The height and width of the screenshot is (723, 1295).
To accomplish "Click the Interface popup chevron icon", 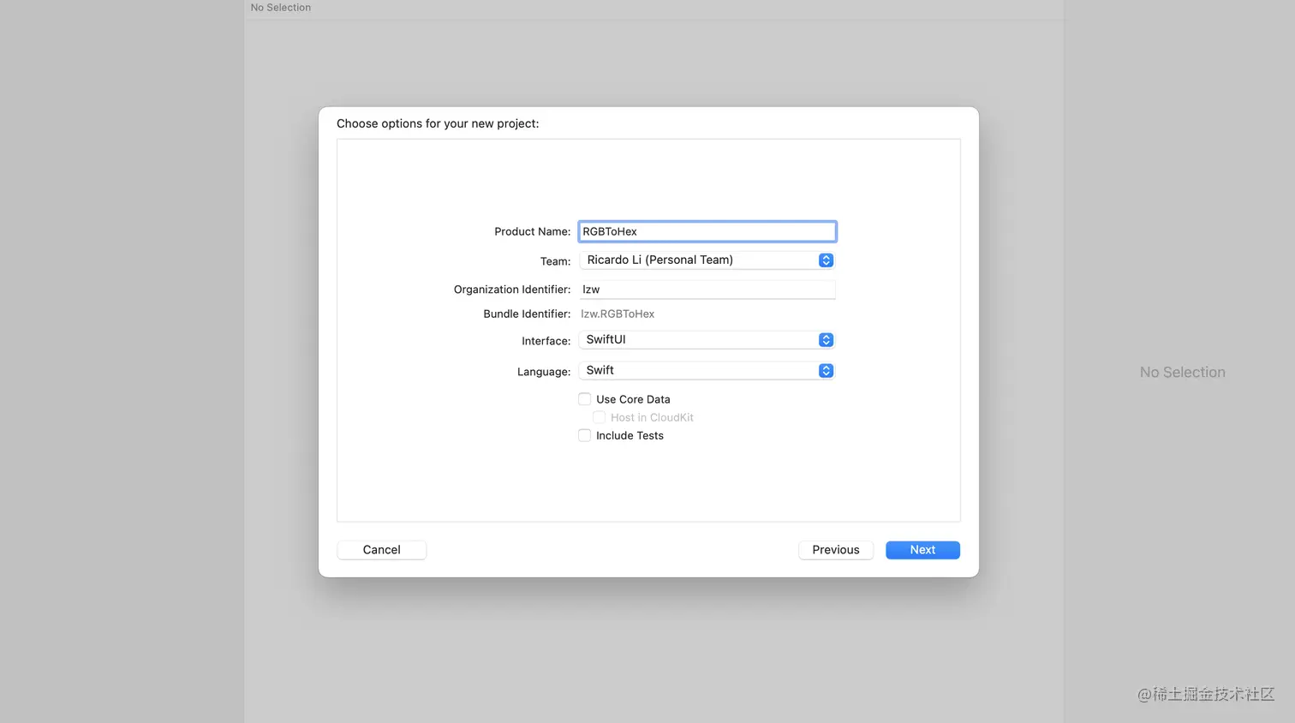I will [826, 340].
